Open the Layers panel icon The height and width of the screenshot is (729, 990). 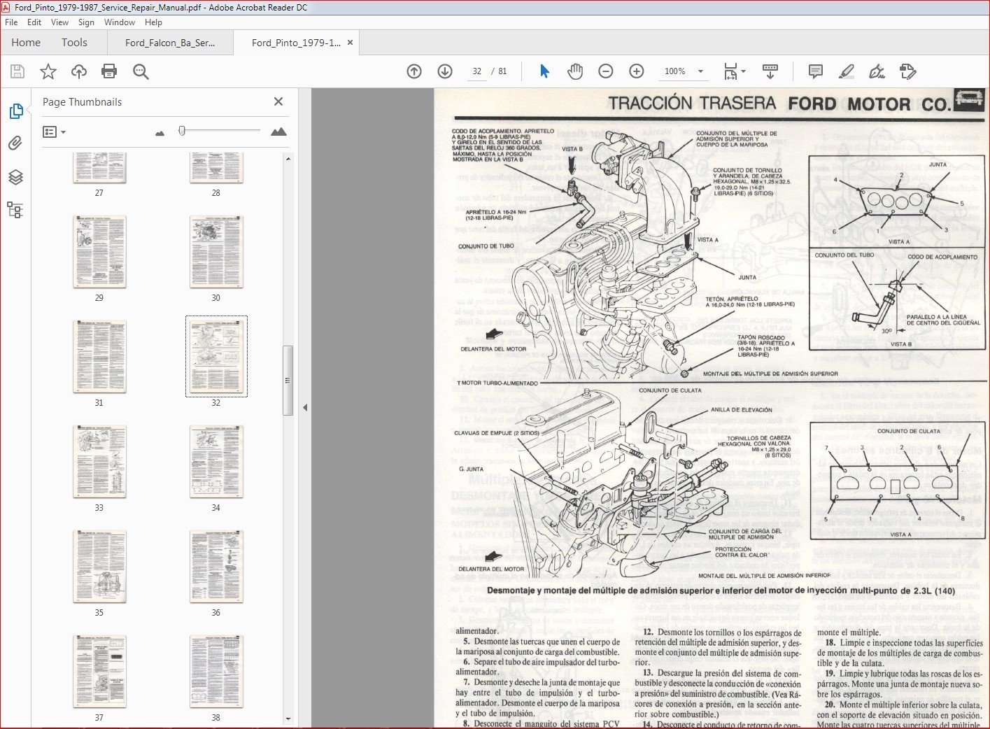(15, 177)
